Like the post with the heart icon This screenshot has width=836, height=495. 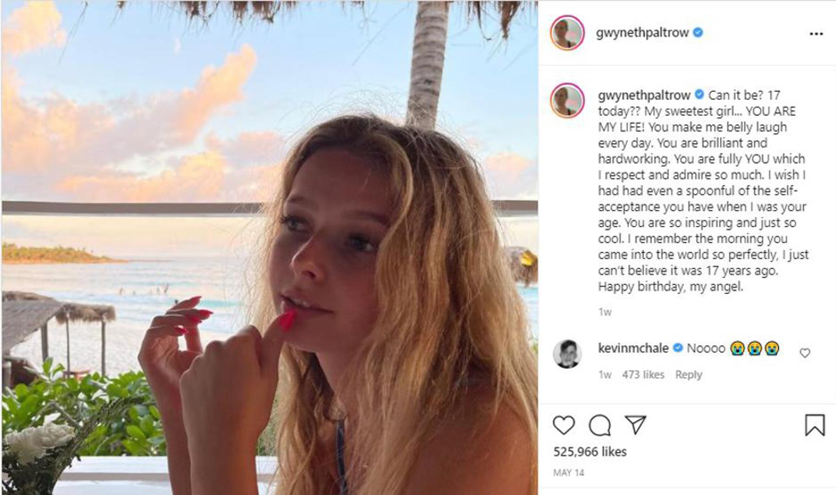click(x=563, y=425)
